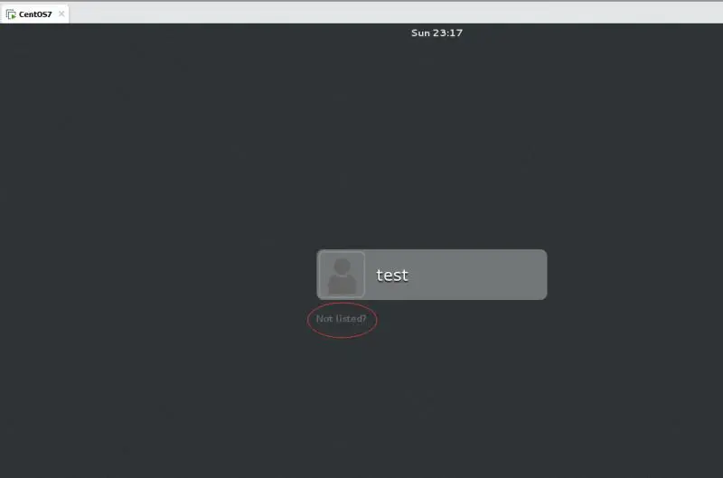The image size is (723, 478).
Task: Click the GNOME top bar right of the clock
Action: [593, 33]
